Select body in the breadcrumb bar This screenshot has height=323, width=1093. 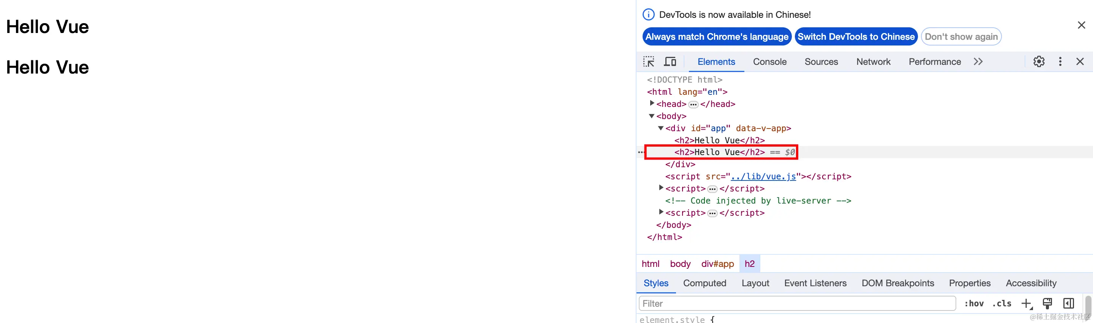(x=680, y=264)
